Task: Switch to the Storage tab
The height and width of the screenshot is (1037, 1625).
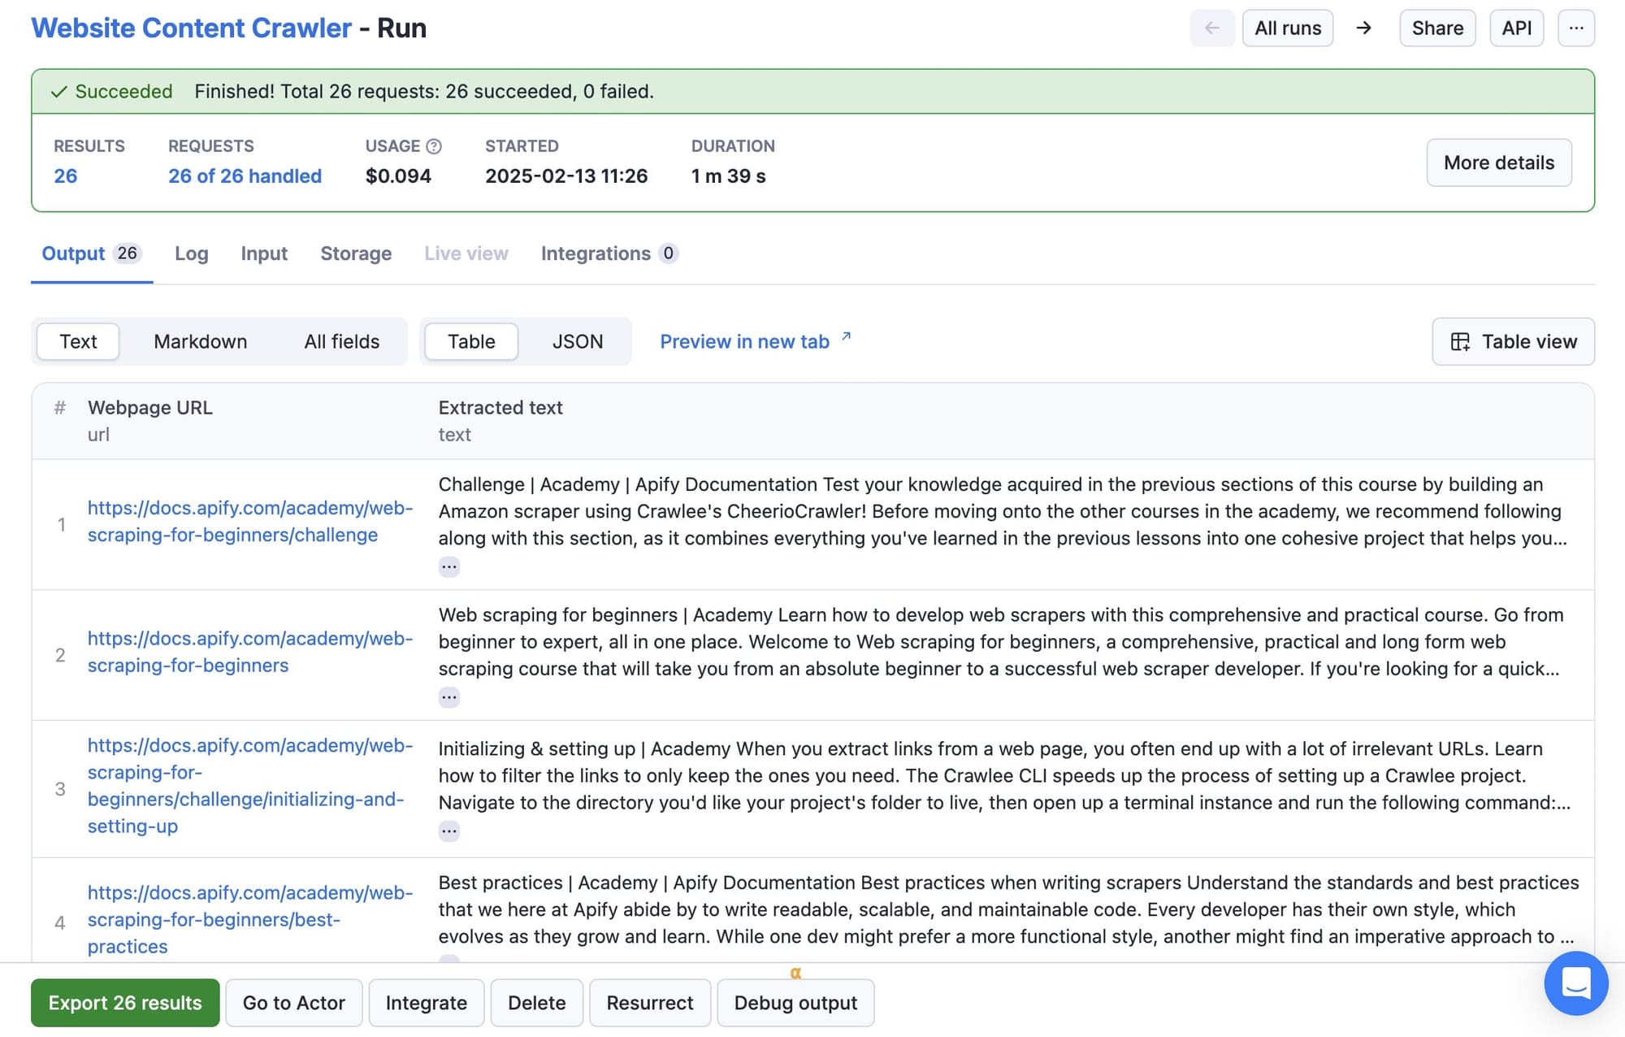Action: tap(355, 253)
